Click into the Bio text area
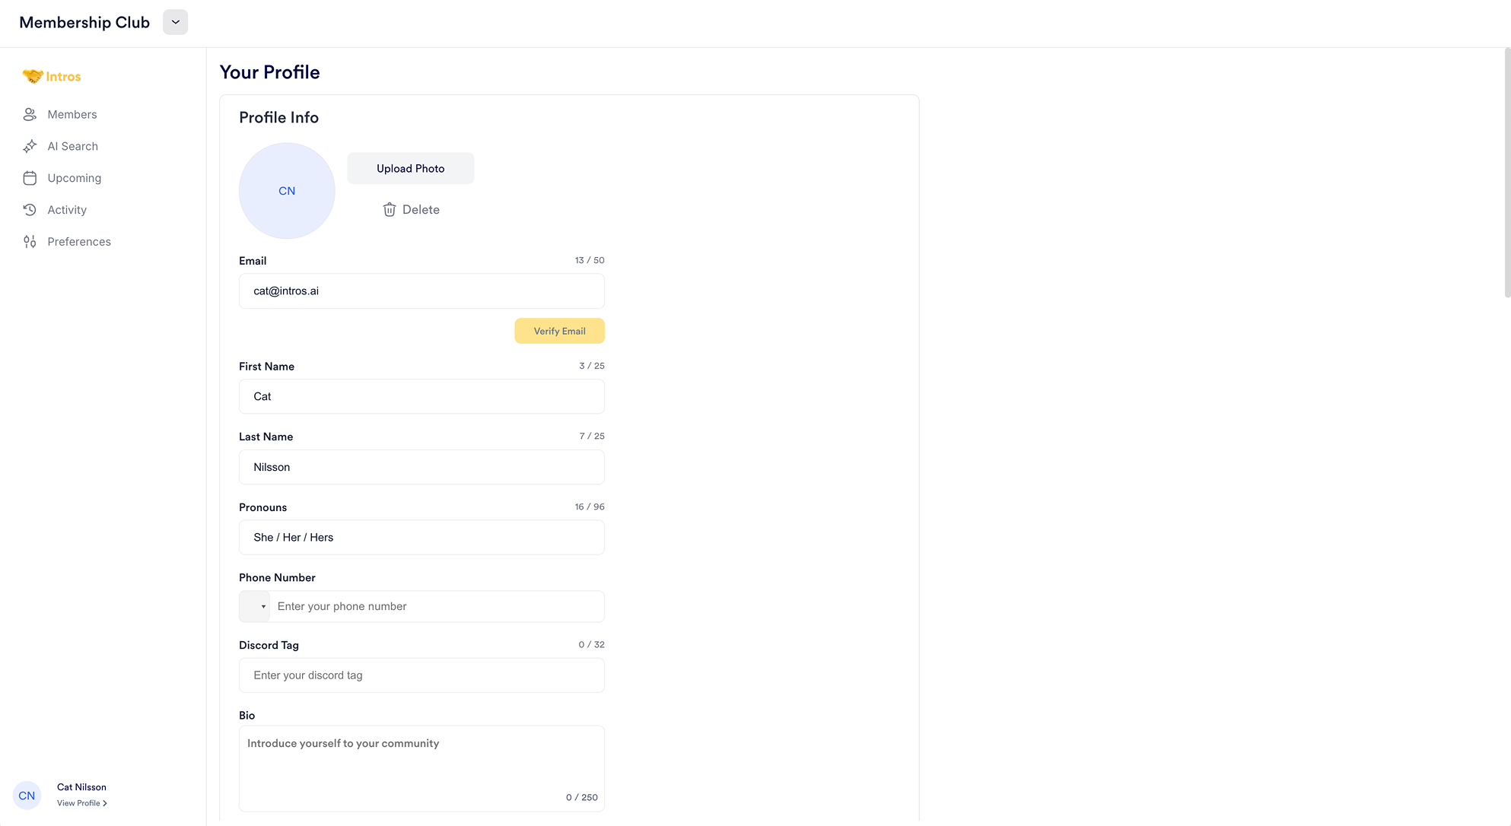The width and height of the screenshot is (1511, 826). (421, 768)
